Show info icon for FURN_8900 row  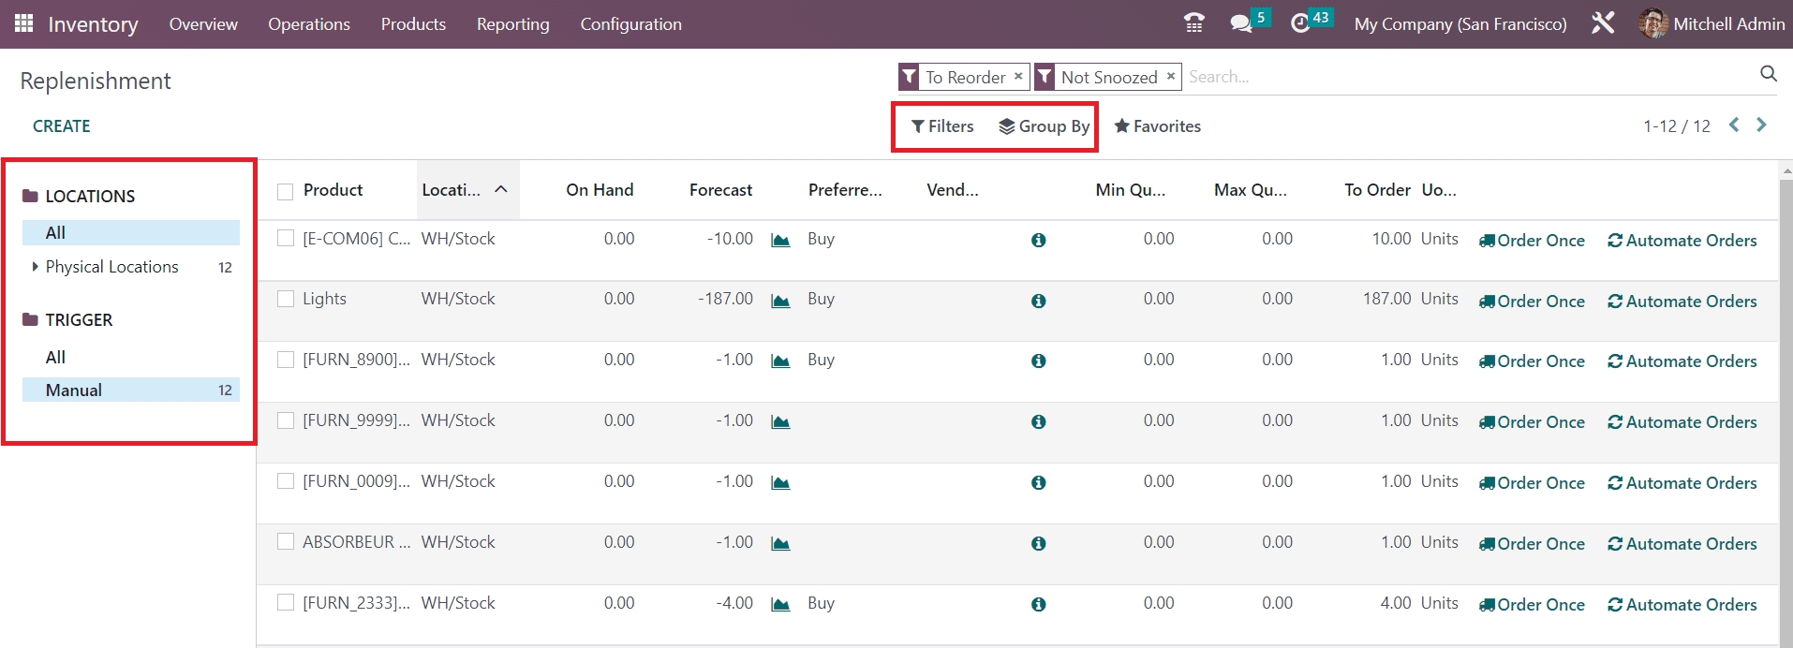click(1038, 361)
